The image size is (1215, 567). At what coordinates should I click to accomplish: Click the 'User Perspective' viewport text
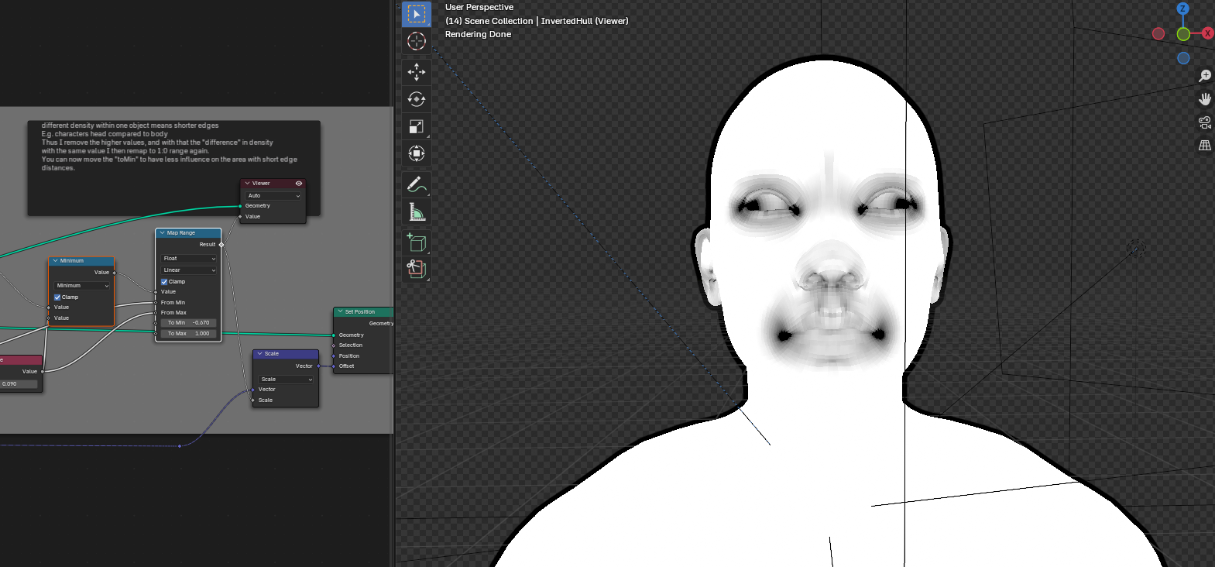tap(479, 7)
